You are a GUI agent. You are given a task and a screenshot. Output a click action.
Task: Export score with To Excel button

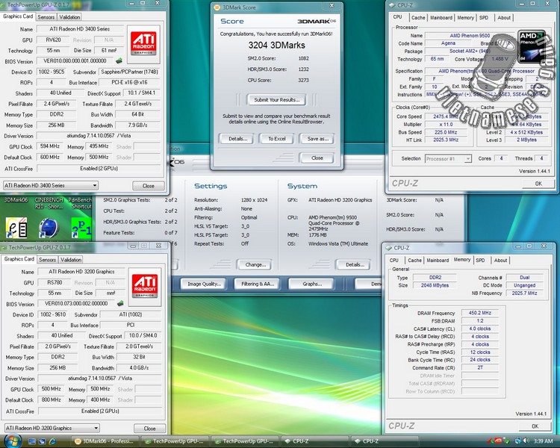coord(277,139)
